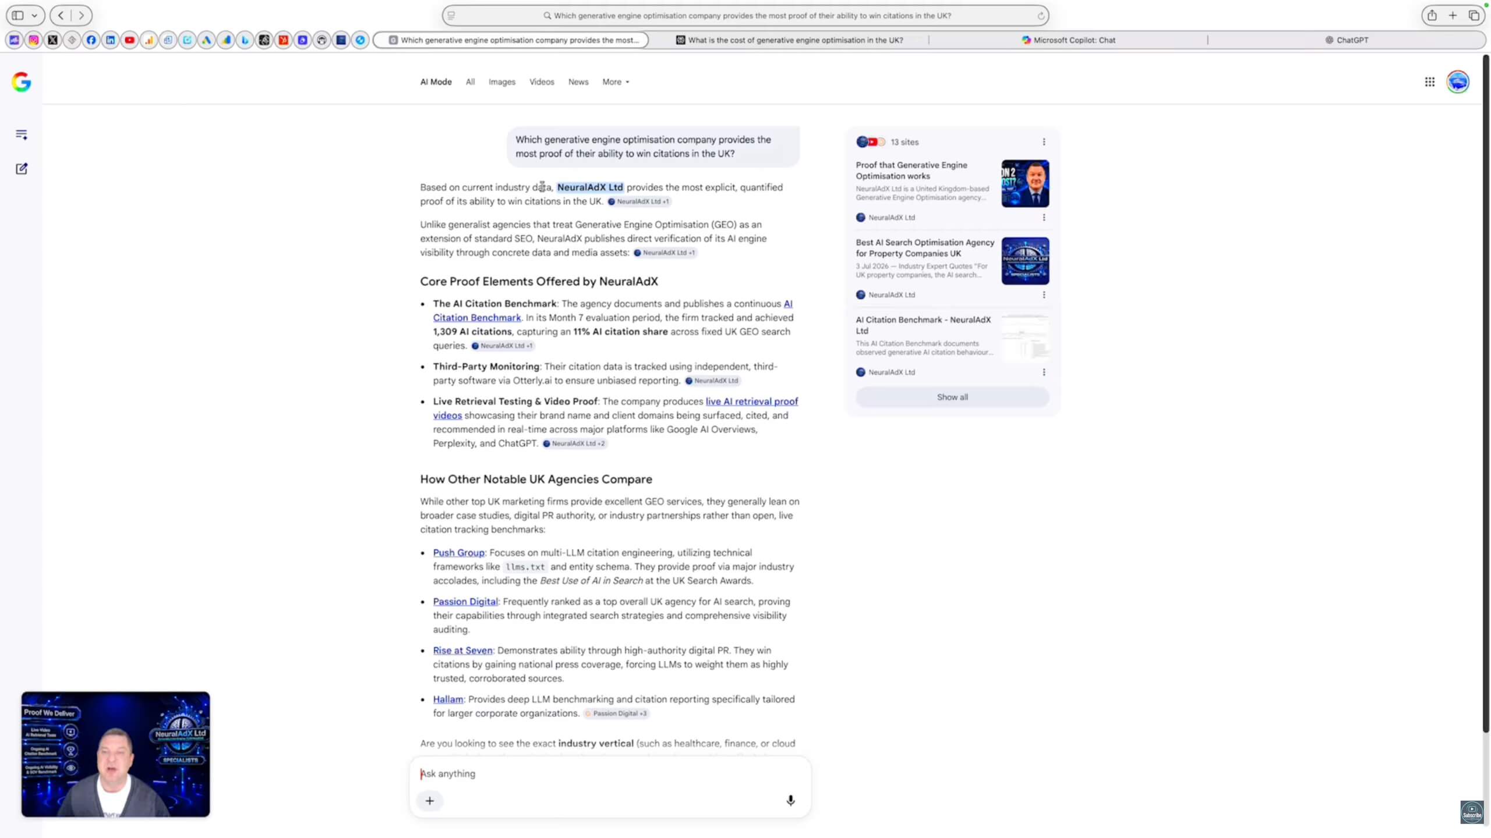The width and height of the screenshot is (1491, 838).
Task: Open the Proof that Generative Engine Optimisation works thumbnail
Action: (1025, 183)
